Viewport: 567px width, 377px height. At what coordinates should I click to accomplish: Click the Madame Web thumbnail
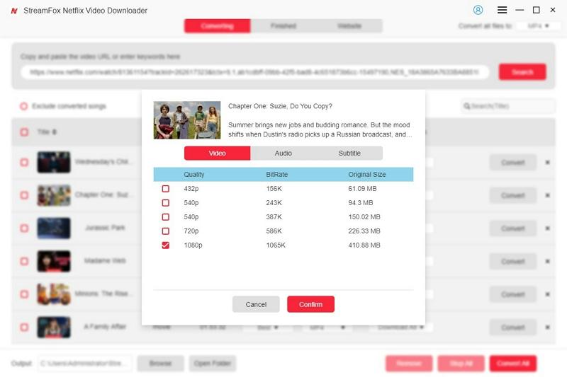(x=54, y=261)
